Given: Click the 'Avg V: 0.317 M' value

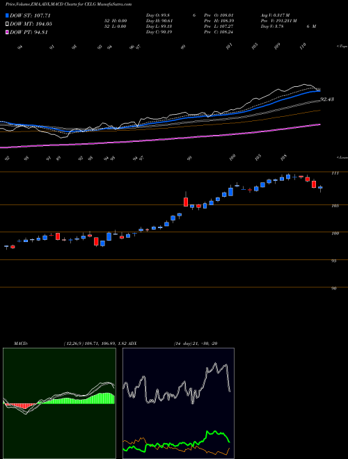Looking at the screenshot, I should (275, 15).
